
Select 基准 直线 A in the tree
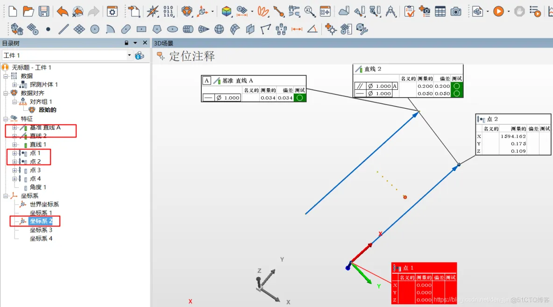pos(45,128)
